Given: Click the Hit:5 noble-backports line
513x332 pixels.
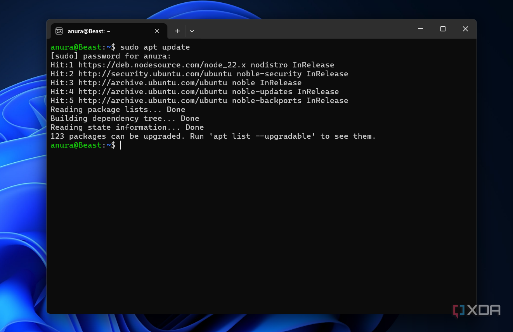Looking at the screenshot, I should coord(199,101).
